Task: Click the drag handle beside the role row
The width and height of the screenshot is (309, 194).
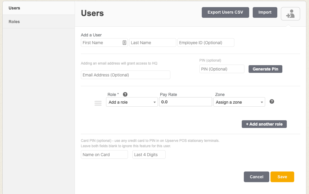Action: click(98, 103)
